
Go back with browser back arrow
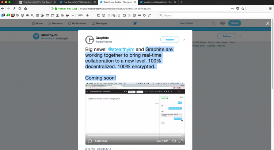[3, 8]
